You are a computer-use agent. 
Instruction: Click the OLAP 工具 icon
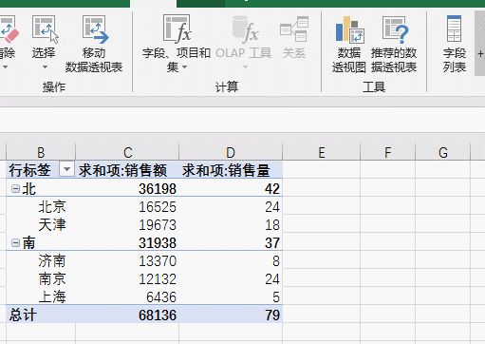245,29
